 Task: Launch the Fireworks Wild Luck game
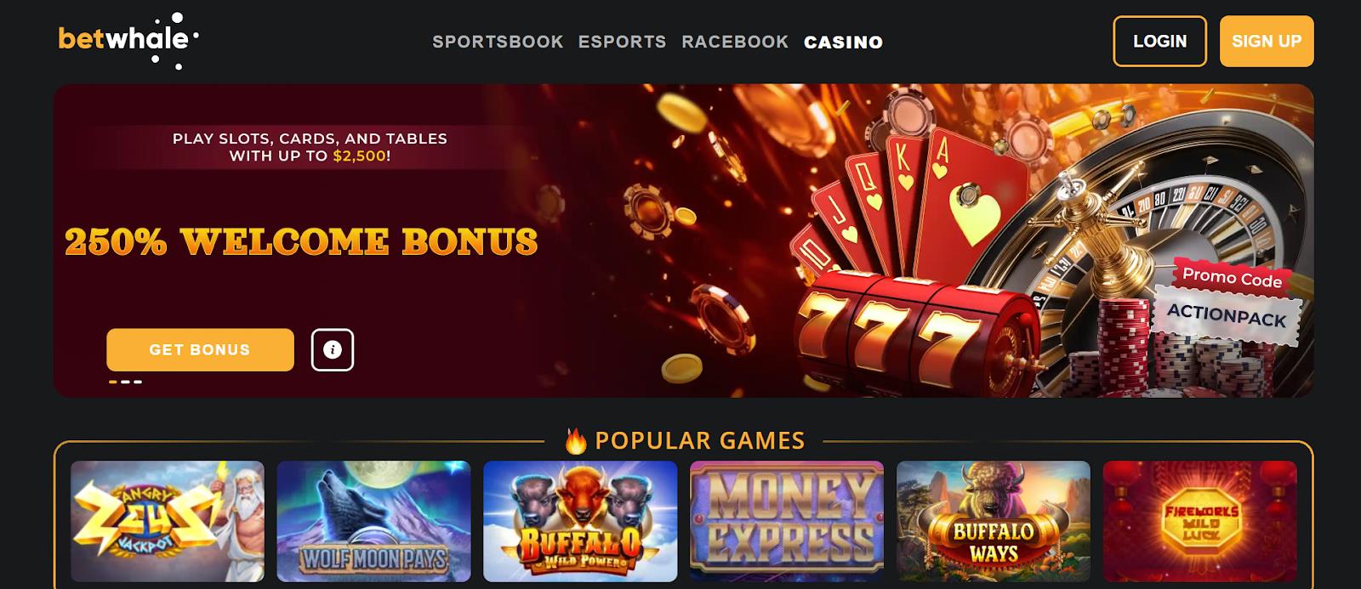pyautogui.click(x=1200, y=521)
